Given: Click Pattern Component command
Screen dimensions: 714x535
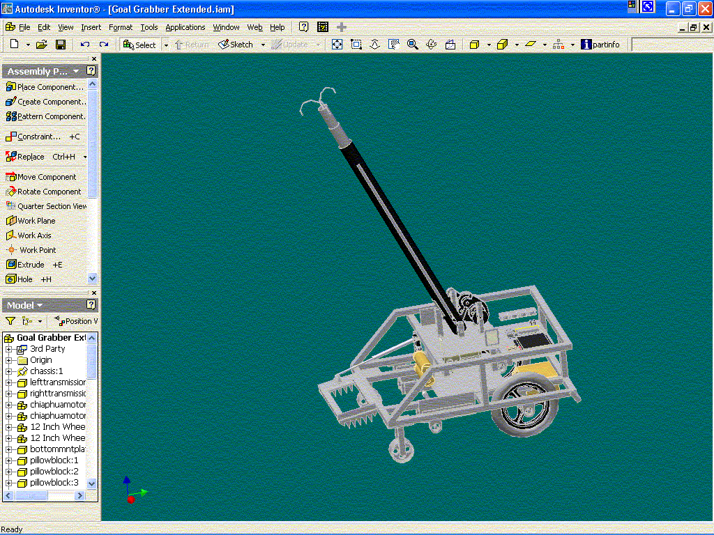Looking at the screenshot, I should pos(45,116).
